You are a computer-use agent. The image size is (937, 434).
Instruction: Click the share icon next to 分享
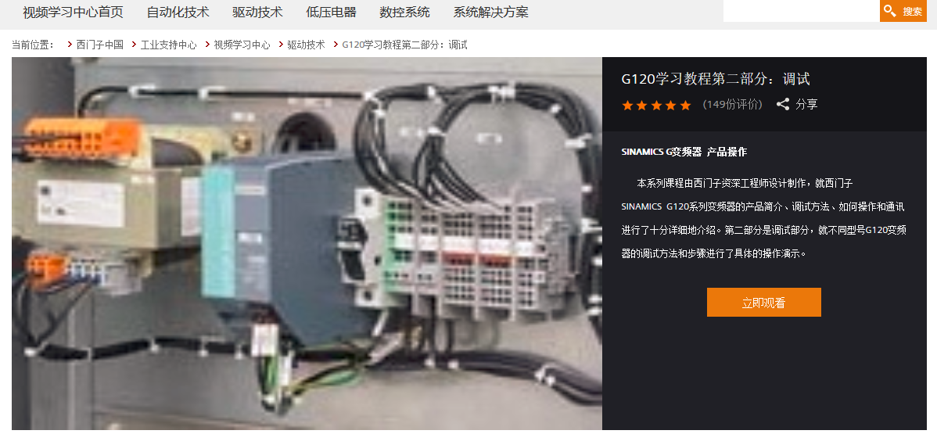(x=783, y=105)
